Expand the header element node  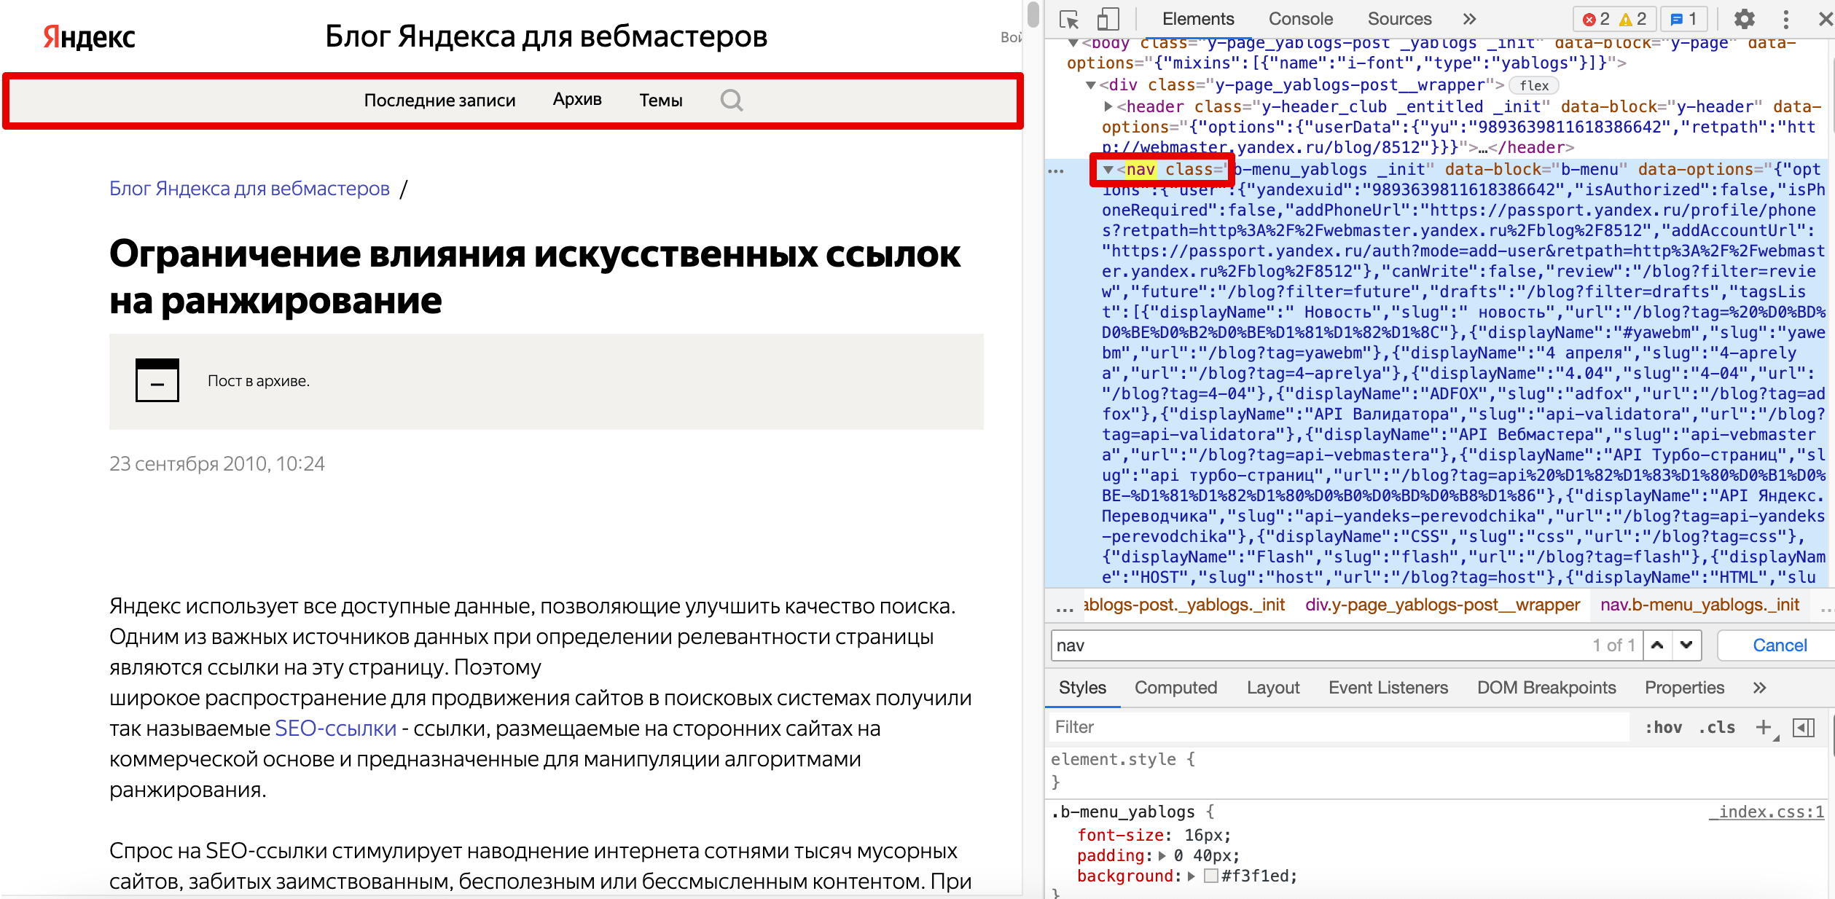pyautogui.click(x=1108, y=106)
